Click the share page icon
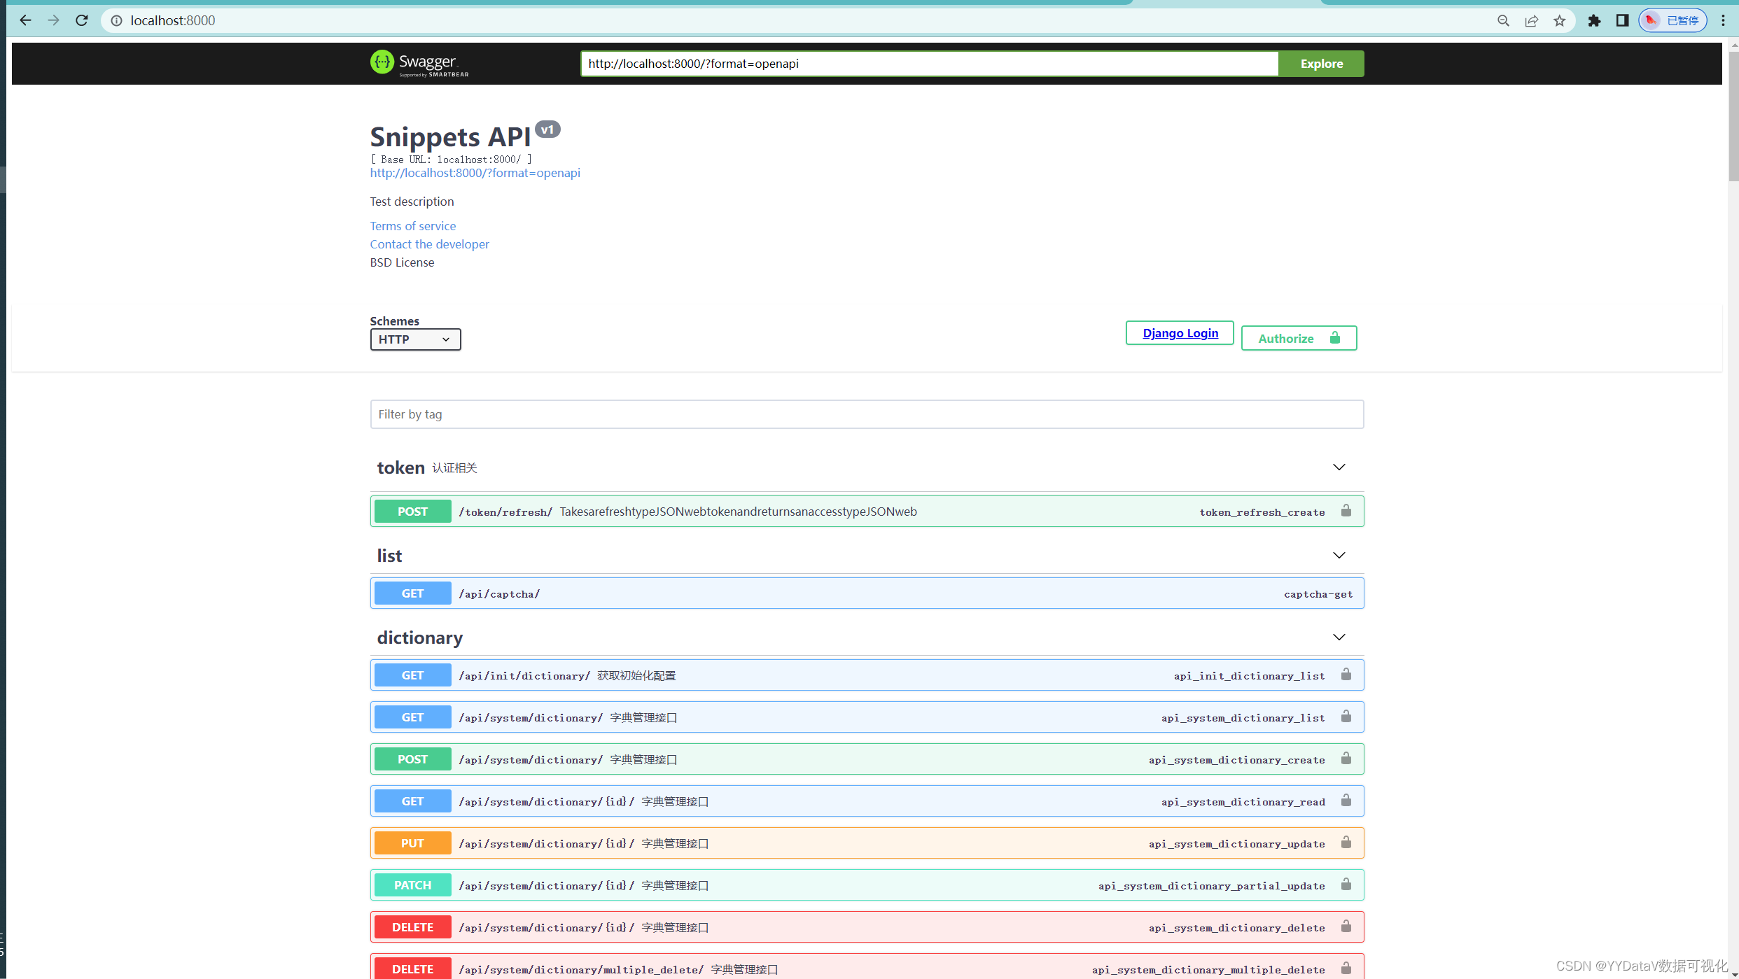This screenshot has height=979, width=1739. click(1531, 20)
